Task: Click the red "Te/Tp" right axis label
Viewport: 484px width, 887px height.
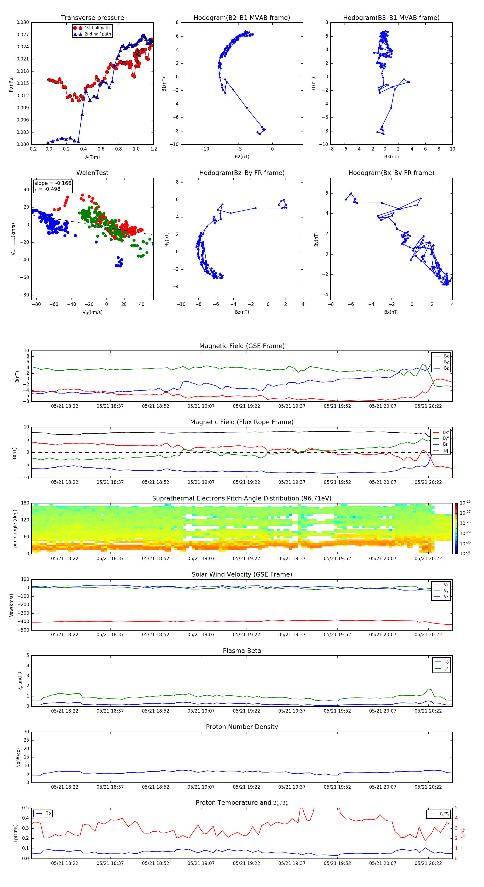Action: click(x=463, y=834)
